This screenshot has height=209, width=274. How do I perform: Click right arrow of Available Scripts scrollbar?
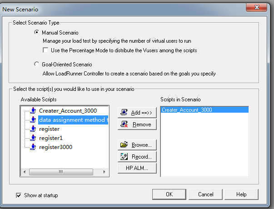(x=105, y=172)
